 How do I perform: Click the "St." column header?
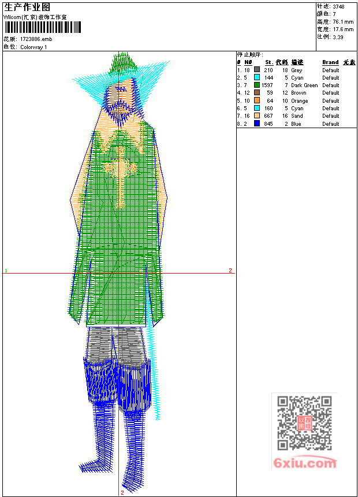pos(269,62)
